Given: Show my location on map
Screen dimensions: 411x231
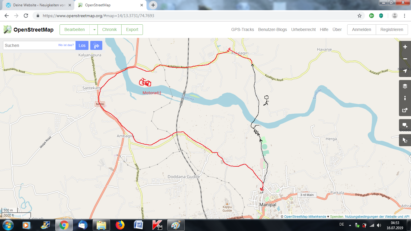Looking at the screenshot, I should pyautogui.click(x=405, y=71).
